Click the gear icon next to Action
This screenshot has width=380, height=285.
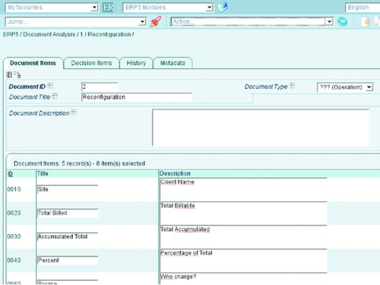[x=342, y=21]
